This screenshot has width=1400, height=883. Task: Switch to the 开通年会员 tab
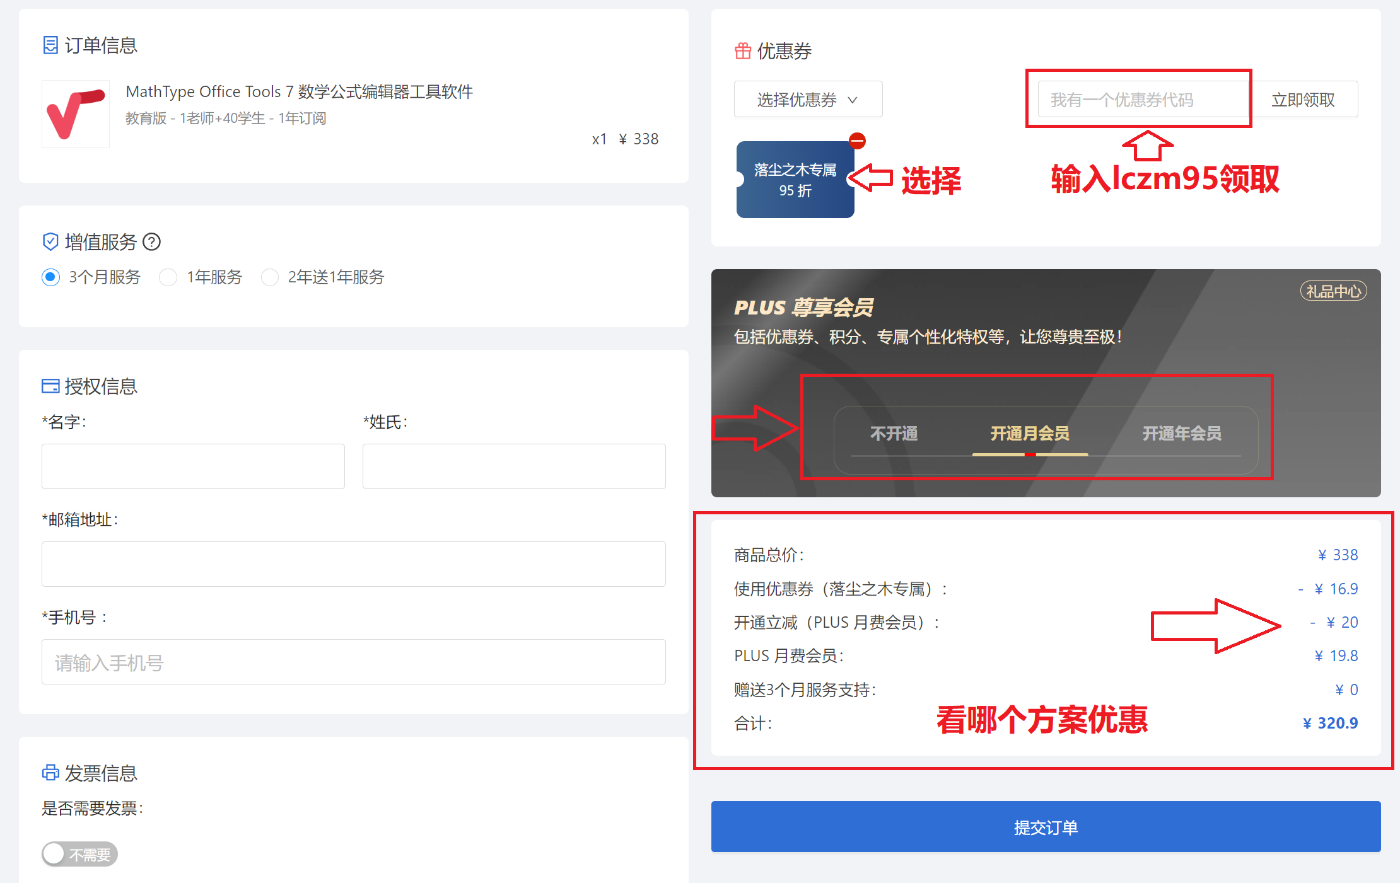point(1182,434)
